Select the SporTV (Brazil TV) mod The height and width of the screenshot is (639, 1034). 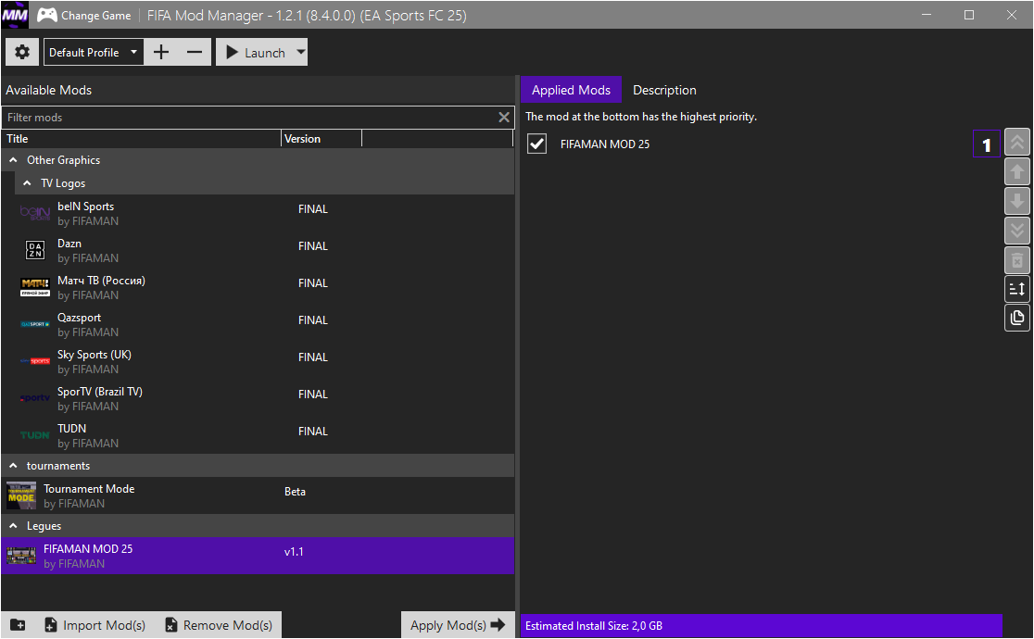pos(258,398)
